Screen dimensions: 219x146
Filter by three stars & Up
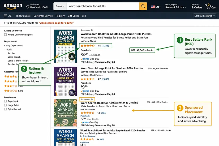(x=14, y=86)
